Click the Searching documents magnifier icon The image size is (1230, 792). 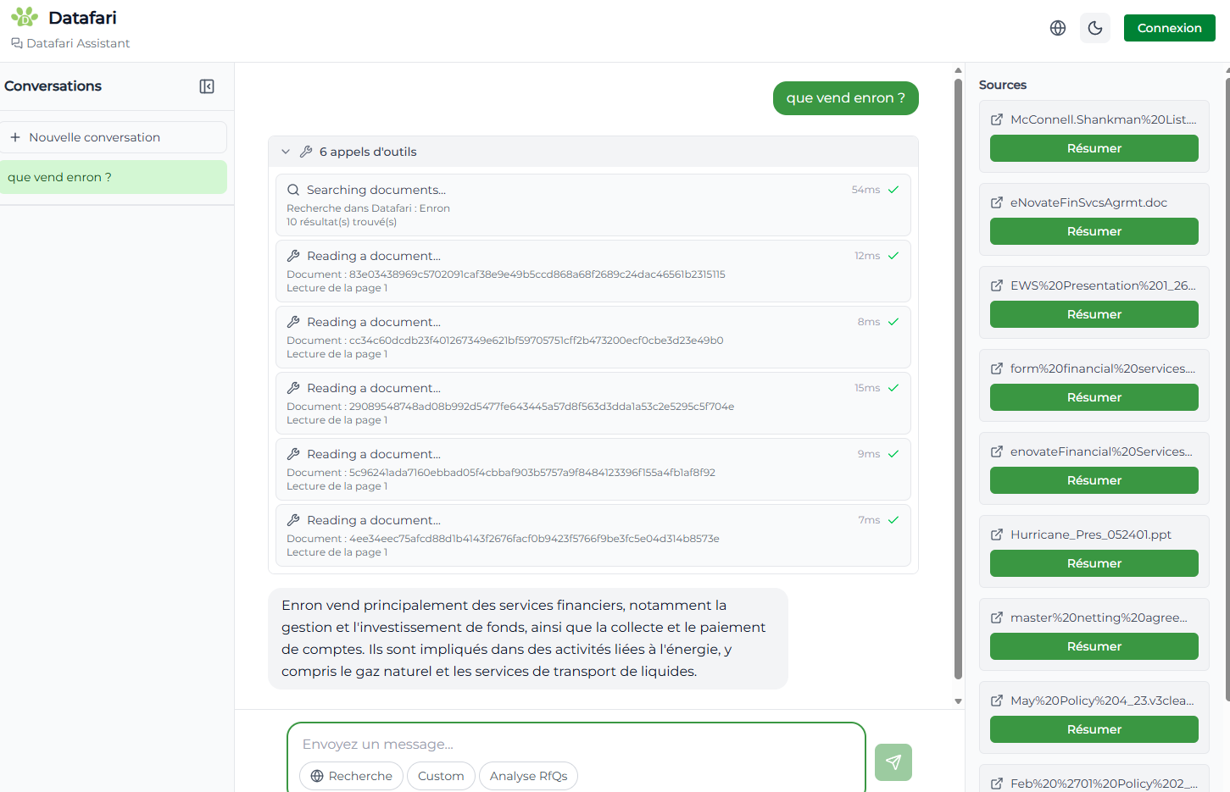coord(293,190)
